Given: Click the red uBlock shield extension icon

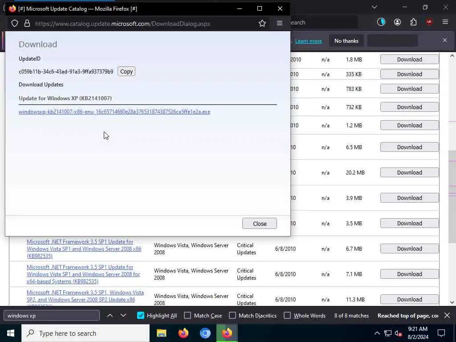Looking at the screenshot, I should point(429,22).
